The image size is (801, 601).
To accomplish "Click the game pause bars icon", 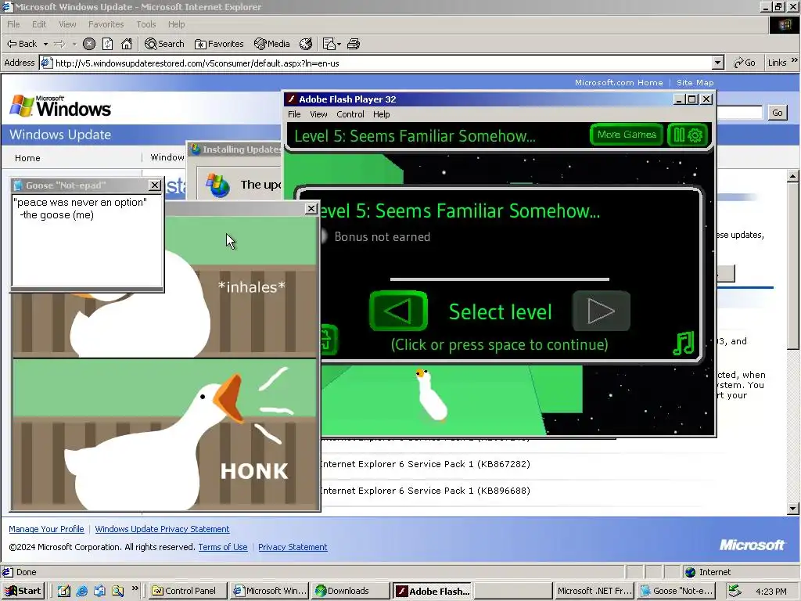I will (679, 135).
